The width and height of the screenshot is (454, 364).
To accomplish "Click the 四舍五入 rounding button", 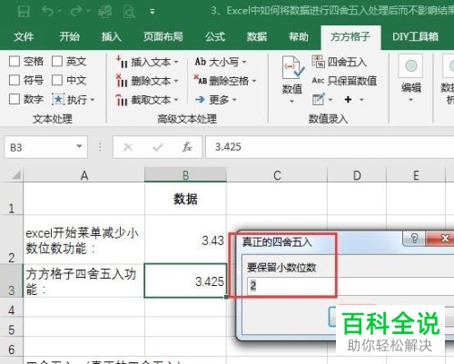I will [x=340, y=62].
